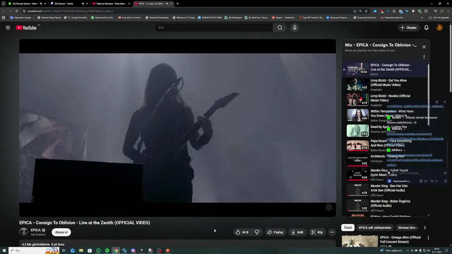Reload the page with refresh icon
Screen dimensions: 452x254
point(16,11)
